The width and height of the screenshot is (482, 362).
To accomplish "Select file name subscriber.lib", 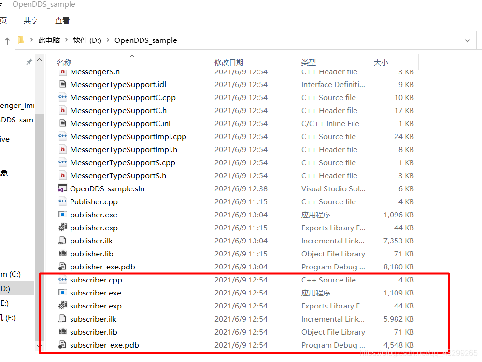I will point(93,332).
